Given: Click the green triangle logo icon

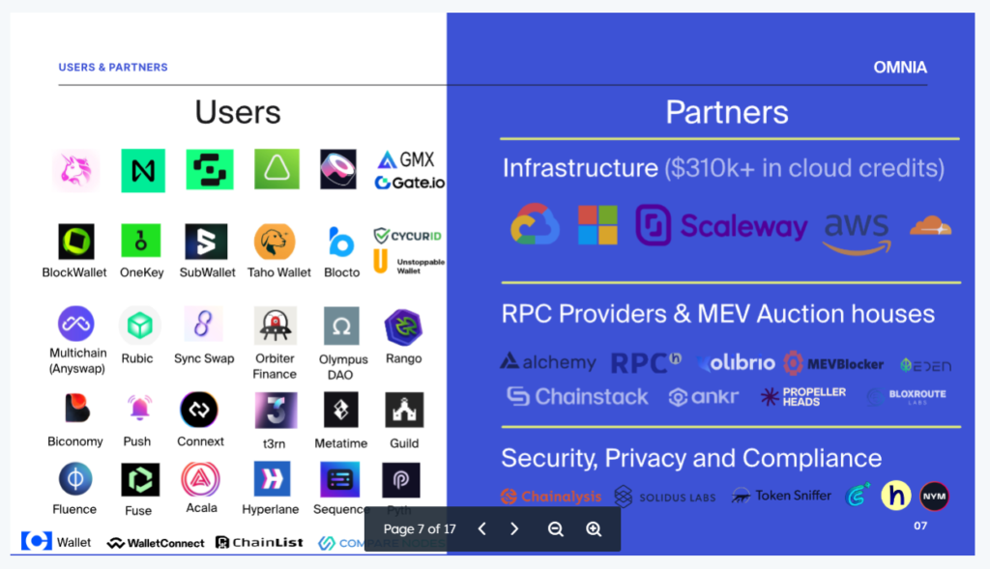Looking at the screenshot, I should point(277,169).
